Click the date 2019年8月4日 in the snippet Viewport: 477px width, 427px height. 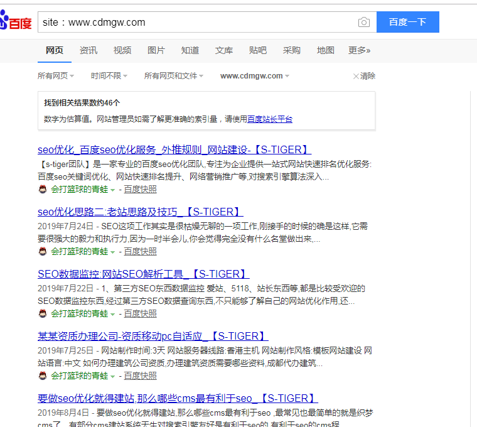tap(63, 413)
